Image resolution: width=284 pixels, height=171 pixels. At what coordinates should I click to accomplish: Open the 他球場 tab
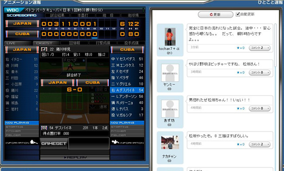[133, 16]
